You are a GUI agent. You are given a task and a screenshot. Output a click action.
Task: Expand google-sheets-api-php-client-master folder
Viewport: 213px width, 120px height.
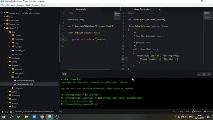pyautogui.click(x=4, y=13)
